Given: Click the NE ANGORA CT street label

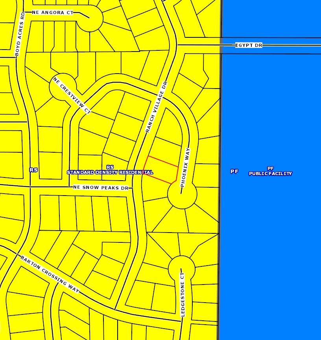Looking at the screenshot, I should pos(53,13).
